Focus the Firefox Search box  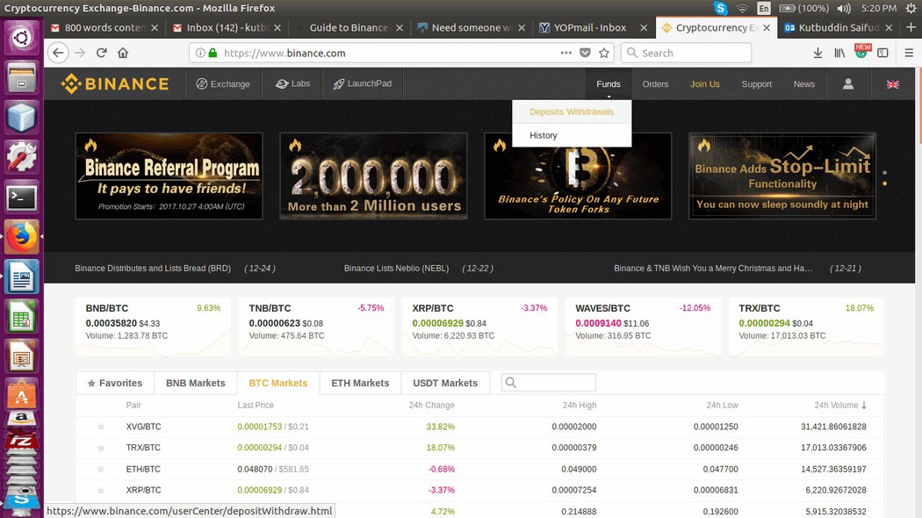coord(686,53)
